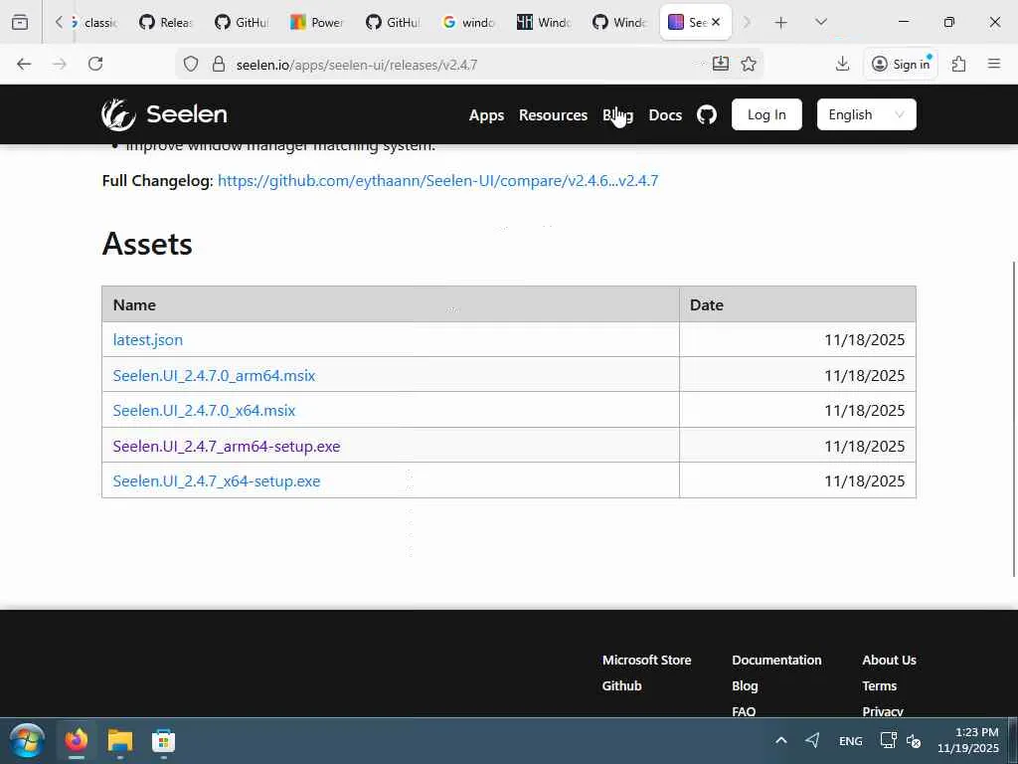
Task: Open Docs in the Seelen navigation
Action: [x=665, y=115]
